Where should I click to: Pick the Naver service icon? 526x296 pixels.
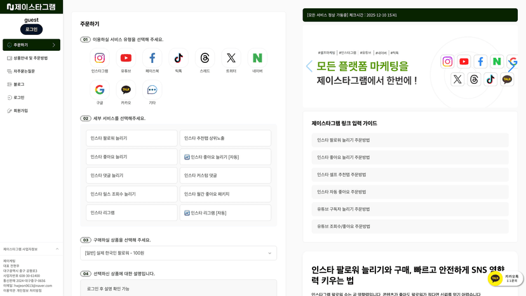pyautogui.click(x=257, y=58)
